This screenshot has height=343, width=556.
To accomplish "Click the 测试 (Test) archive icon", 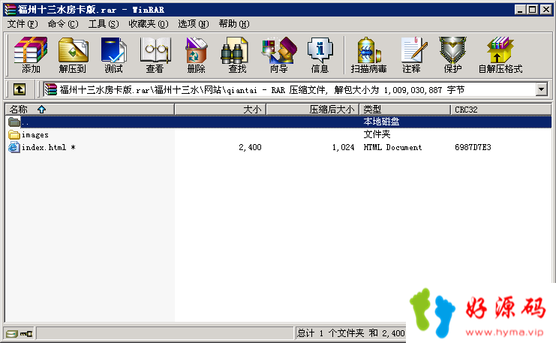I will pos(113,55).
